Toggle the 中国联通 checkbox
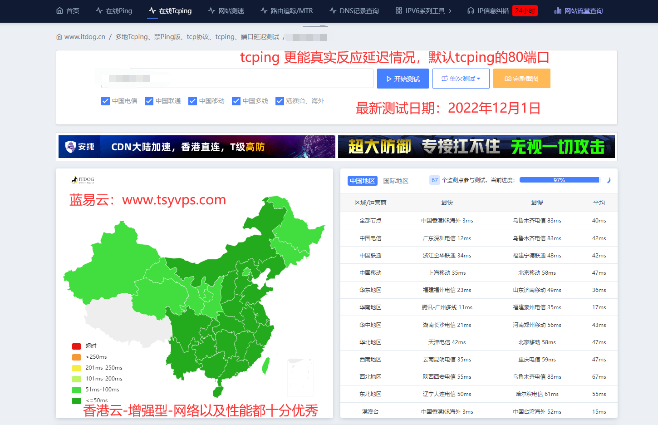The image size is (658, 425). point(149,101)
